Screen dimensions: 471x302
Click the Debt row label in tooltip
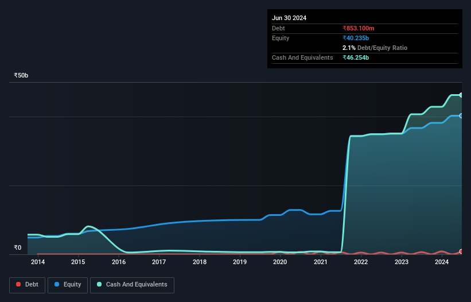coord(278,28)
